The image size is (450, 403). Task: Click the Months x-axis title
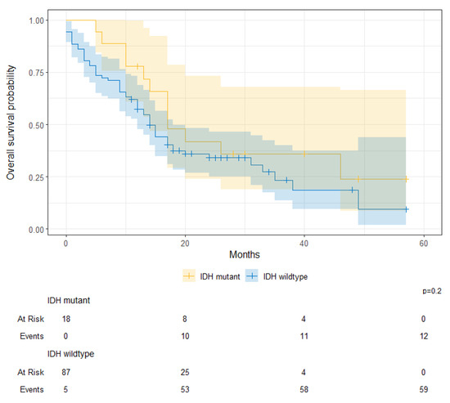coord(245,255)
